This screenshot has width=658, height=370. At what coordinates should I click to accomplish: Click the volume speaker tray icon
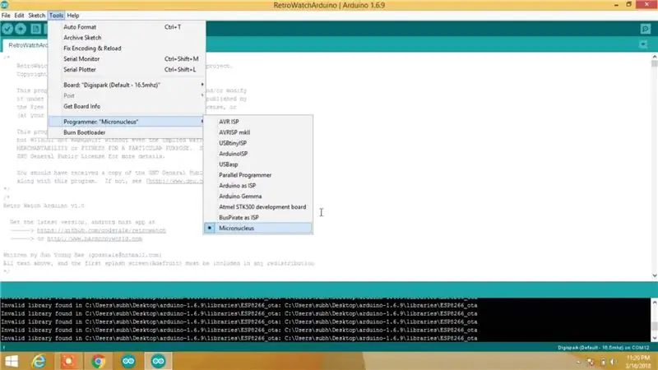[x=614, y=362]
